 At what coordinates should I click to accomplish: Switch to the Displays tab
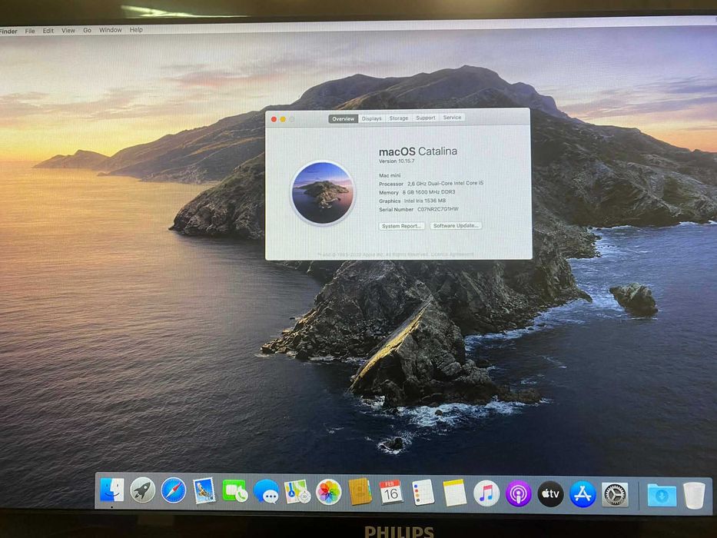(x=372, y=118)
